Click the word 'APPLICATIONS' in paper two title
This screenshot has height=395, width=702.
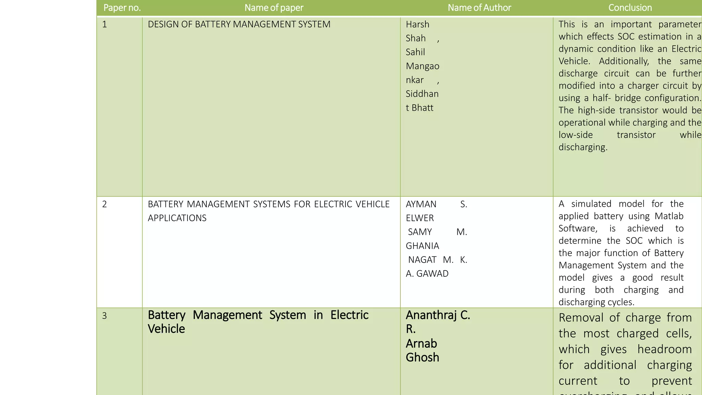[177, 218]
